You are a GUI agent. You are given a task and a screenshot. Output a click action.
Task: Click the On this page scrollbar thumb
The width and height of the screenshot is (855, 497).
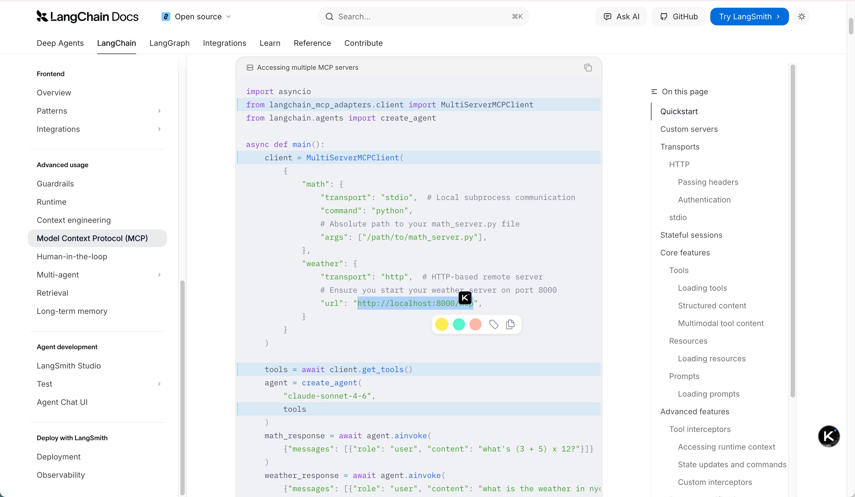point(793,231)
